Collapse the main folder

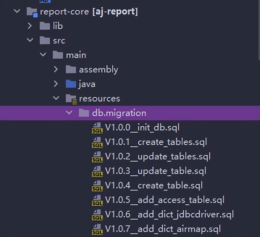[x=43, y=55]
